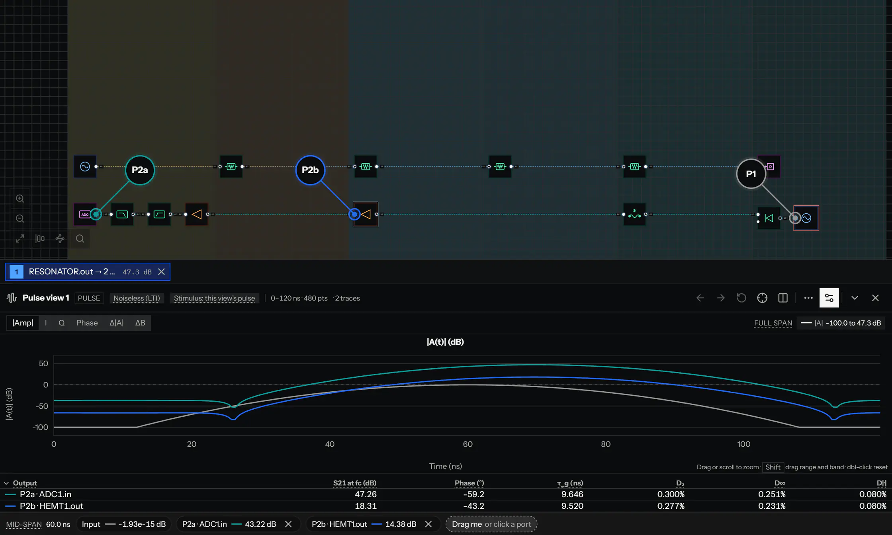Click the zoom out magnifier on canvas

click(x=20, y=218)
